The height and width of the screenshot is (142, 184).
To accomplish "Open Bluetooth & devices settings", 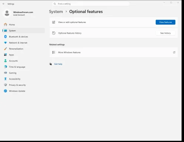I will 23,37.
